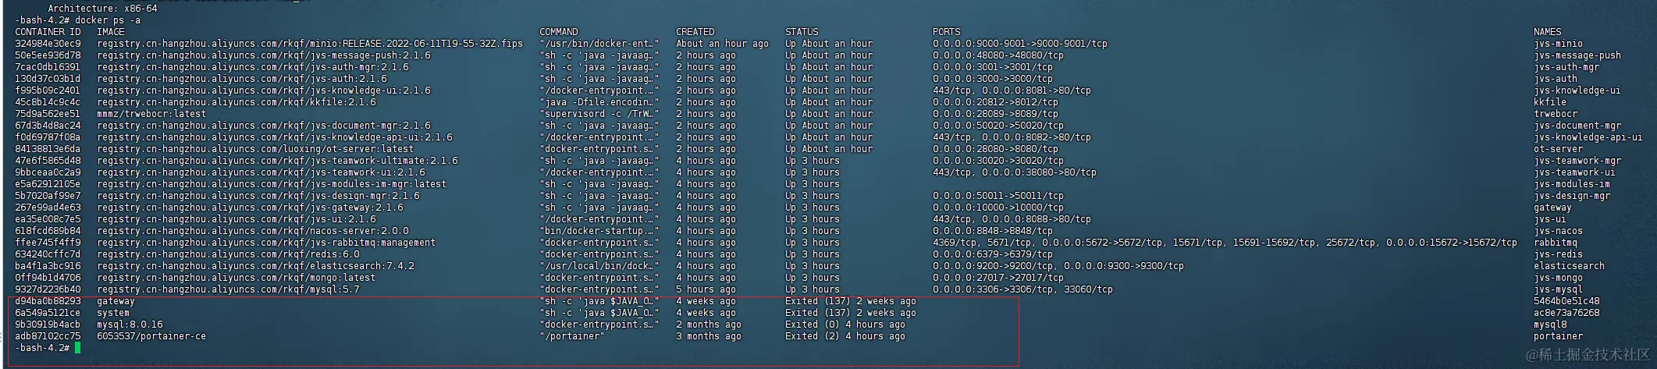The image size is (1657, 369).
Task: Click the rabbitmq 4369/tcp ports list
Action: [1225, 243]
